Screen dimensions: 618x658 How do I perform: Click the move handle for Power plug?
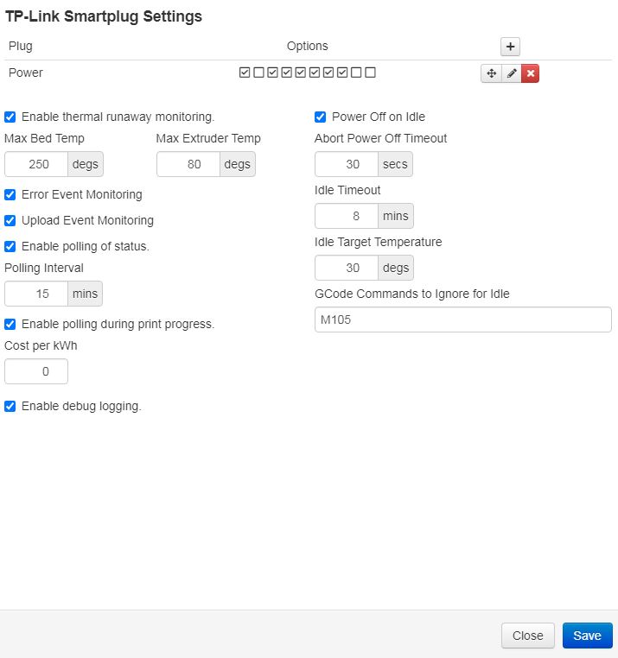[x=491, y=73]
